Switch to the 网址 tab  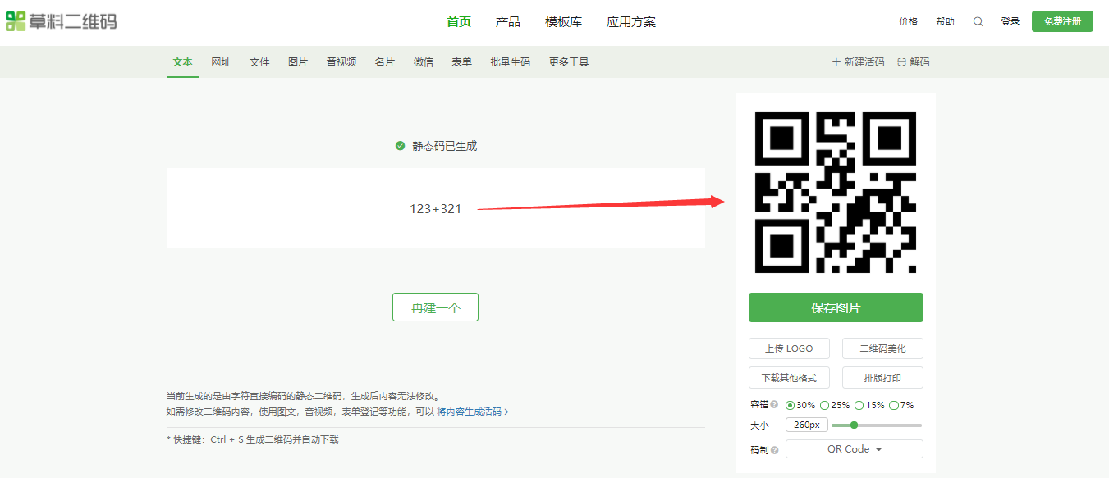tap(221, 62)
